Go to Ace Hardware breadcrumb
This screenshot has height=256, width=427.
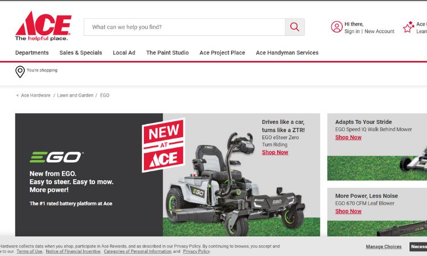click(x=36, y=95)
